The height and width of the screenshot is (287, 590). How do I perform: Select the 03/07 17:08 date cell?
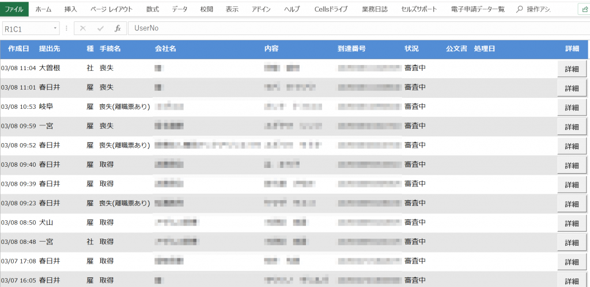pyautogui.click(x=18, y=261)
